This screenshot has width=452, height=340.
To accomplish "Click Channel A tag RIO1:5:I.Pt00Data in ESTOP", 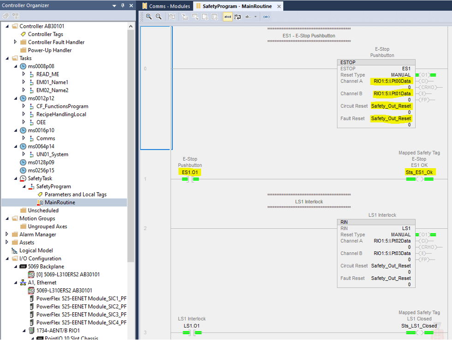I will tap(392, 81).
